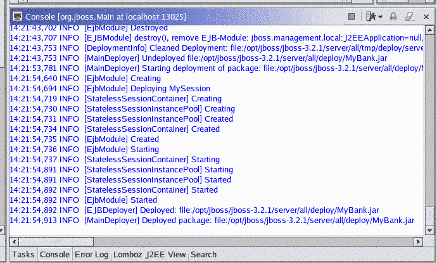Switch to the Tasks tab
Screen dimensions: 437x263
pos(23,254)
